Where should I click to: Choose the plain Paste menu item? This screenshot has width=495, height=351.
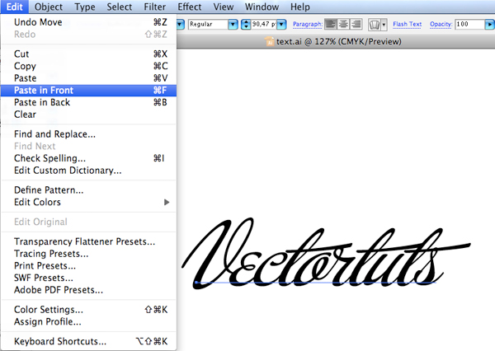coord(88,78)
